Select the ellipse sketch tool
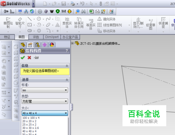 coord(48,25)
